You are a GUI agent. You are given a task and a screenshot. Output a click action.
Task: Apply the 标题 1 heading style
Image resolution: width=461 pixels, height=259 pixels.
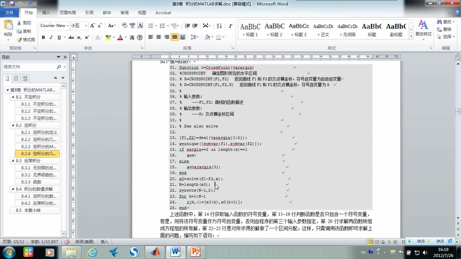pyautogui.click(x=250, y=29)
